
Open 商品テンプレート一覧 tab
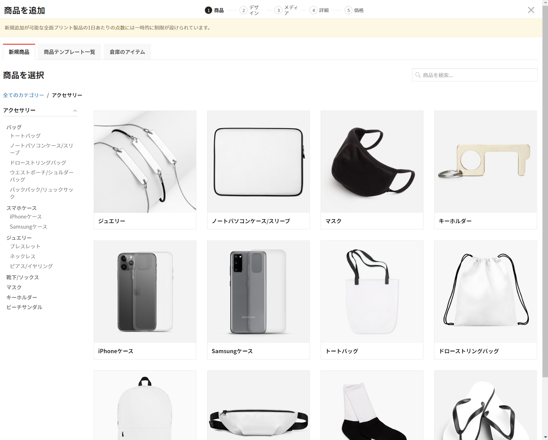point(70,52)
